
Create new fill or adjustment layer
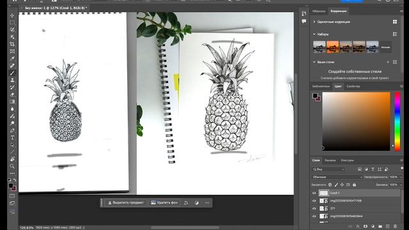click(373, 226)
